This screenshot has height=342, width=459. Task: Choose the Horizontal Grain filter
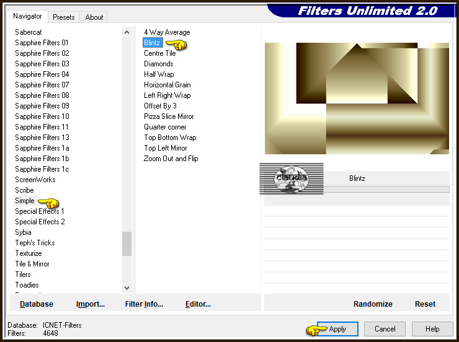[167, 85]
